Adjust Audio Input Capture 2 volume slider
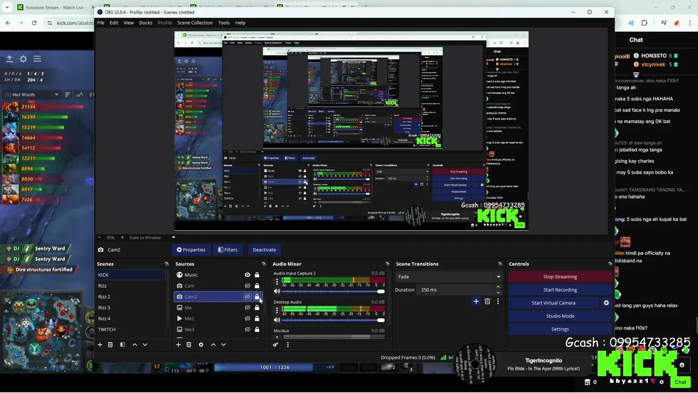 [333, 291]
